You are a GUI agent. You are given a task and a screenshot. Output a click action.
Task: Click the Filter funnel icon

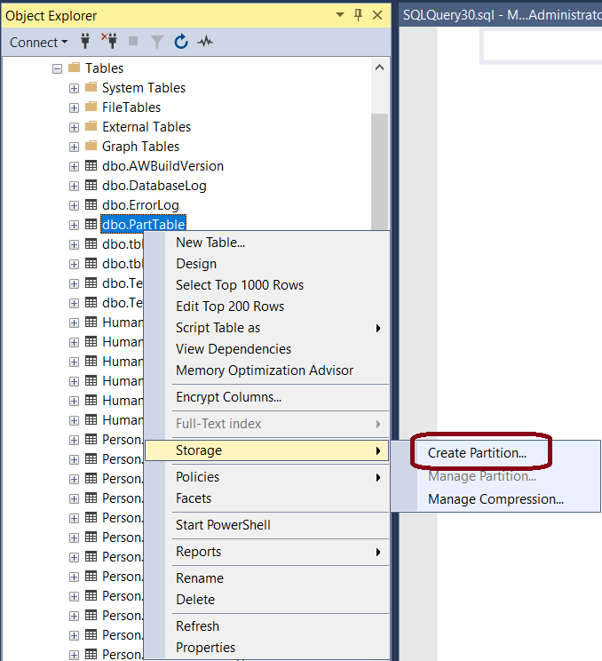coord(156,42)
